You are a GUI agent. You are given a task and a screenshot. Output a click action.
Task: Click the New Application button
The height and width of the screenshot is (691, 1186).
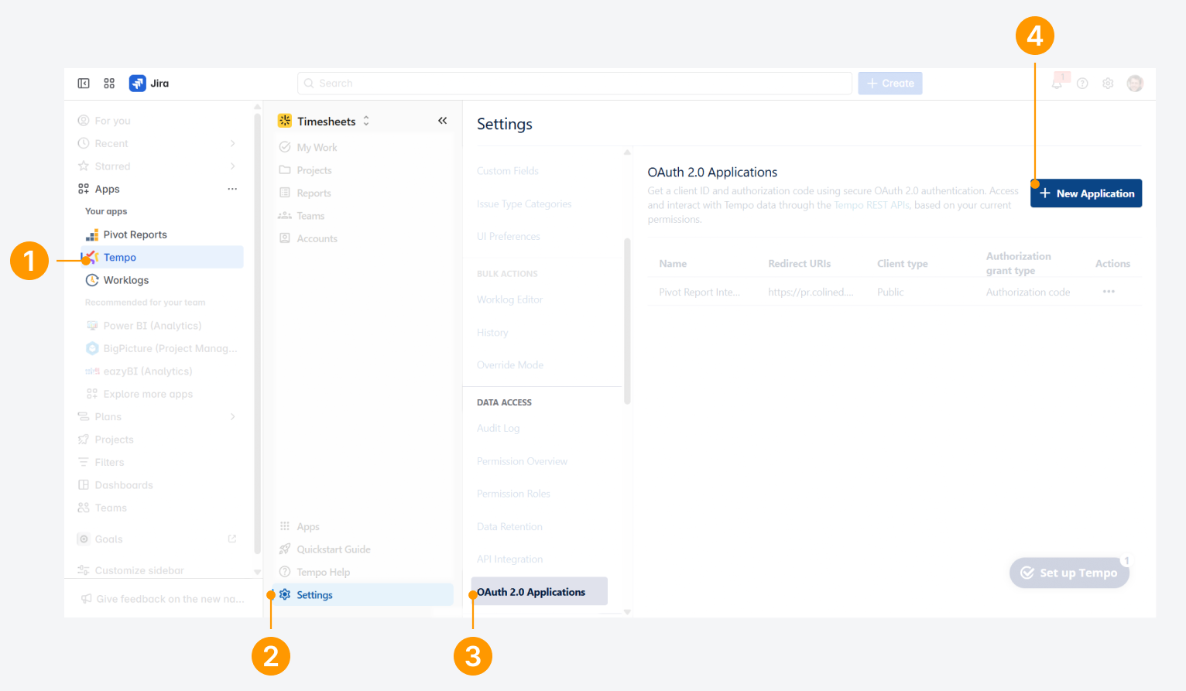click(x=1086, y=193)
